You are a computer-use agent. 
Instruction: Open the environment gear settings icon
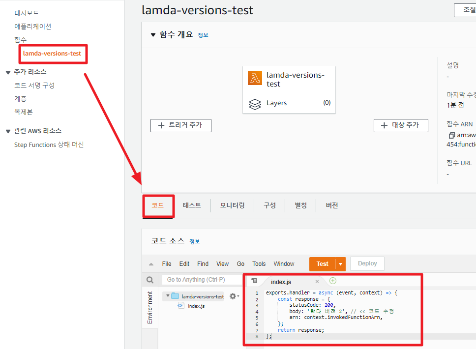pos(233,296)
